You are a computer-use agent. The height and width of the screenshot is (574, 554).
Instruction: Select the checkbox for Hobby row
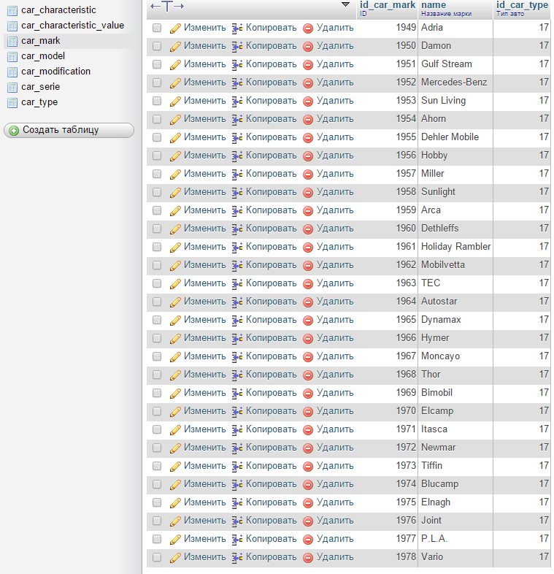[157, 156]
